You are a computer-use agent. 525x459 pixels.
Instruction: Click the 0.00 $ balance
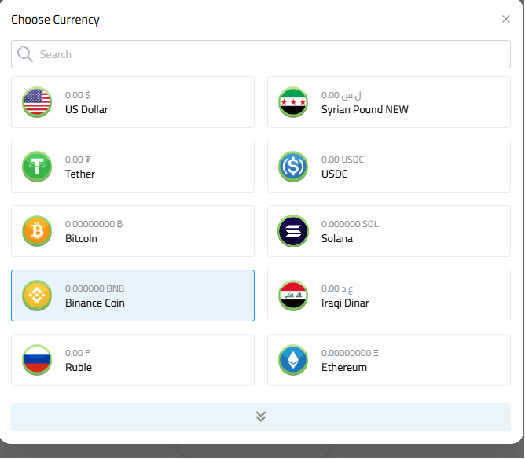click(x=78, y=95)
